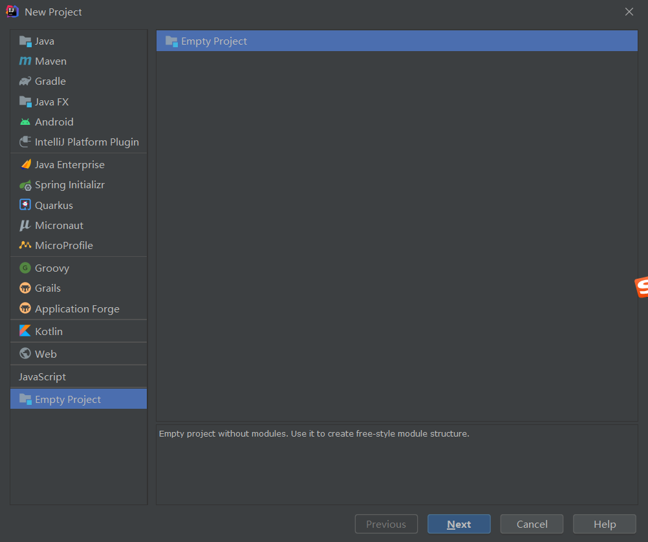648x542 pixels.
Task: Select Application Forge from the sidebar
Action: pos(77,309)
